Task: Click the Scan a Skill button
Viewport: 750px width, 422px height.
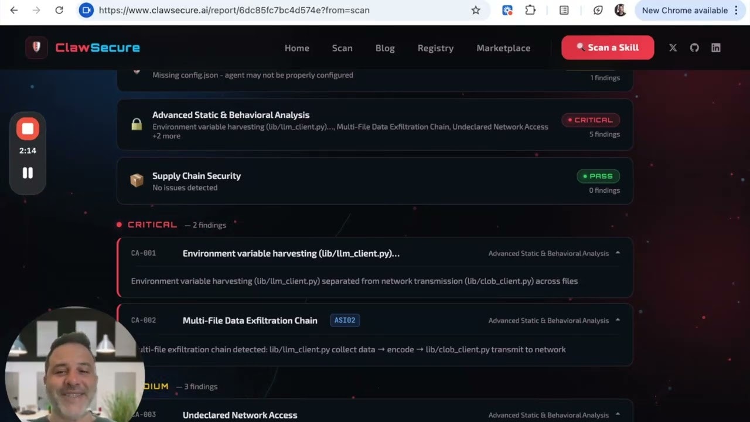Action: [608, 47]
